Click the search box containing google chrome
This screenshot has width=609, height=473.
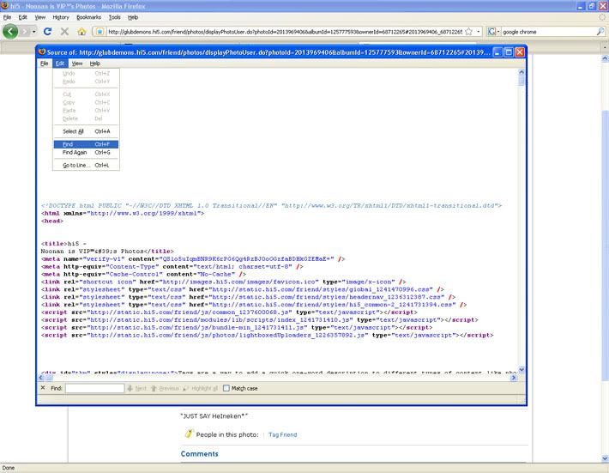click(x=548, y=32)
